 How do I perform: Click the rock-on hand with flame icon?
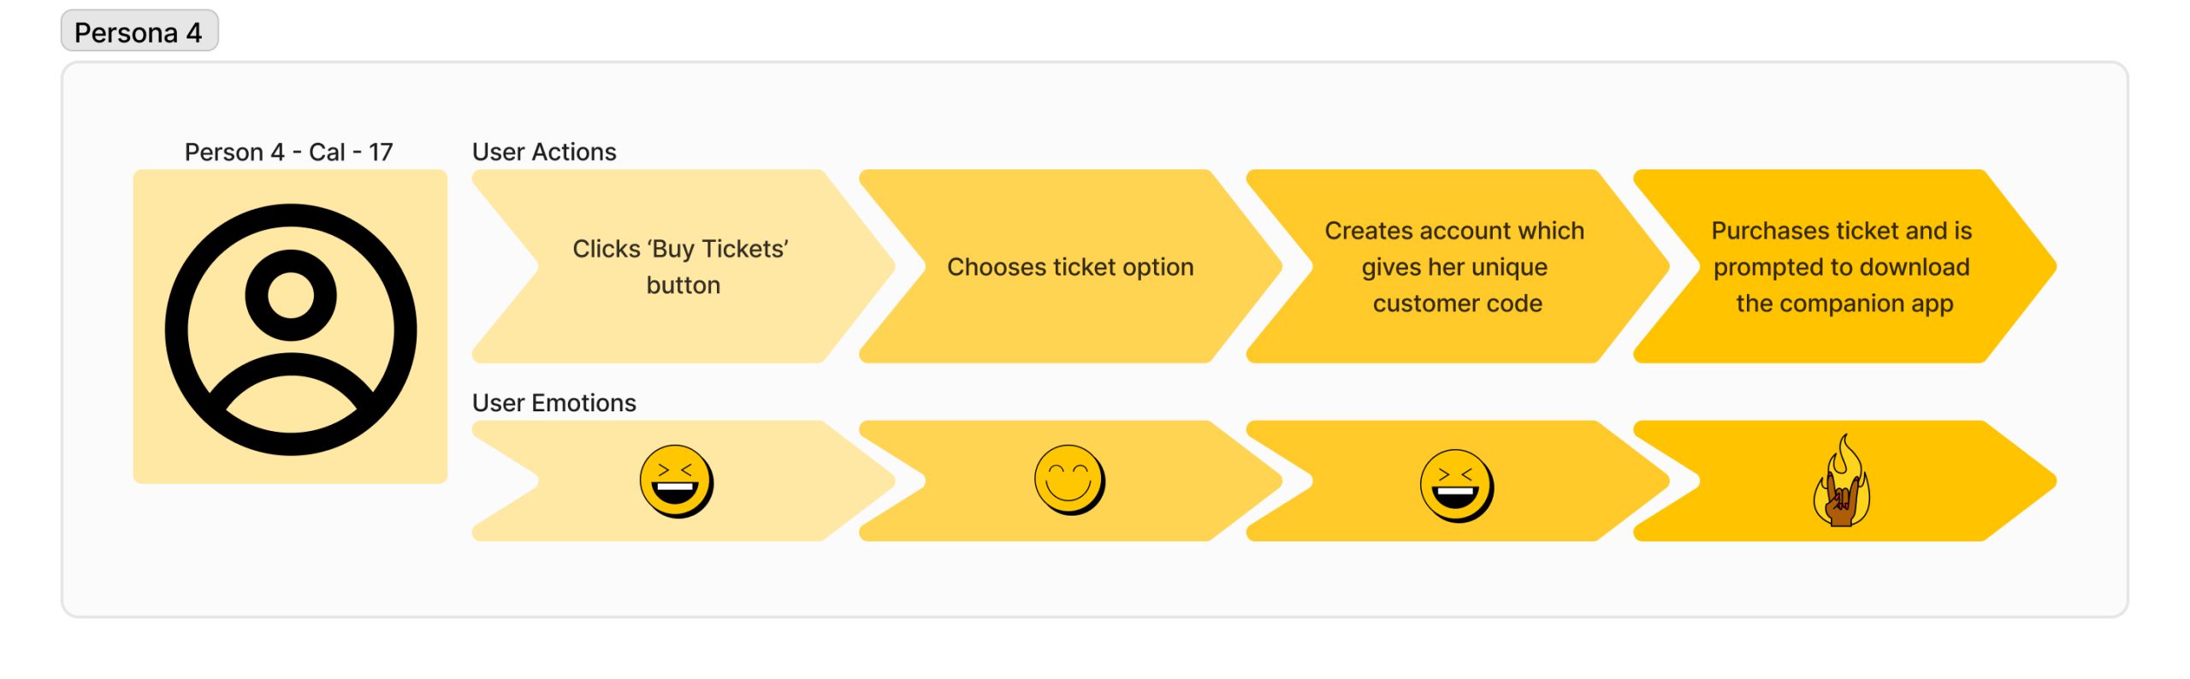point(1842,483)
